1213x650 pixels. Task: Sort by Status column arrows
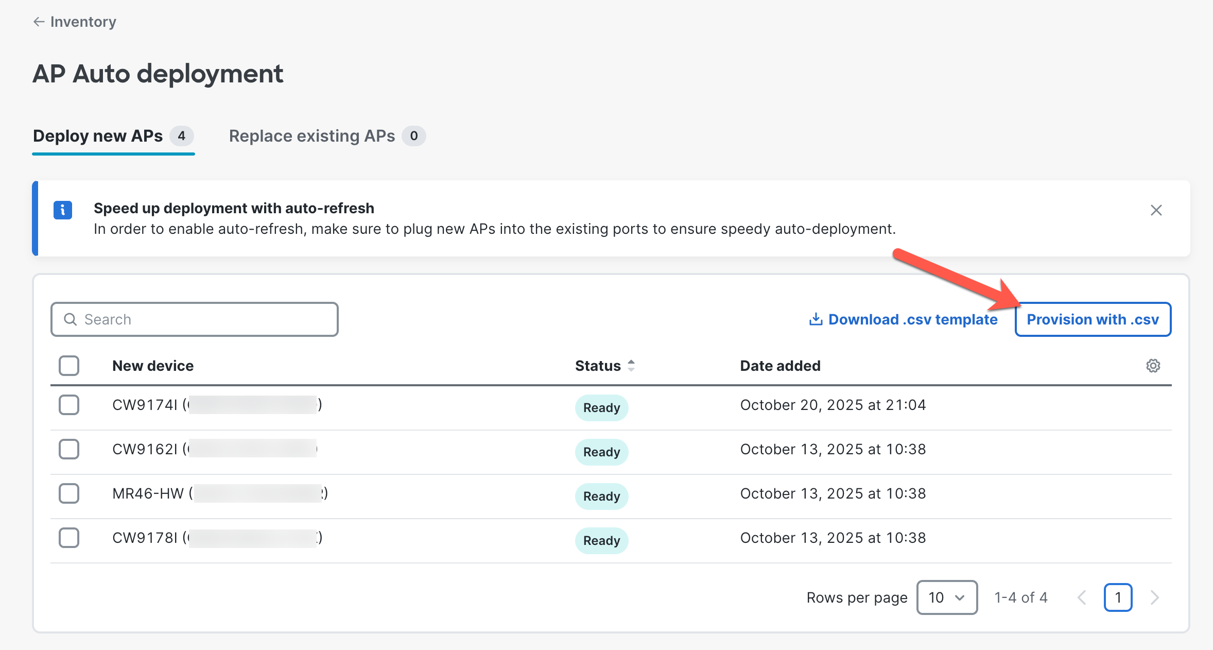point(631,366)
